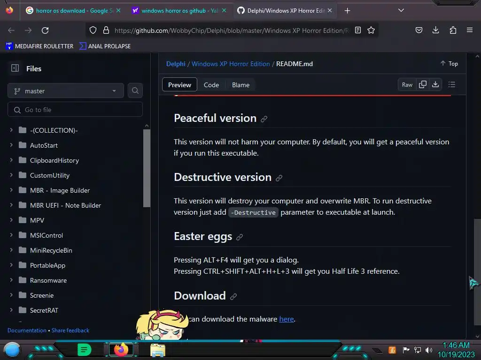This screenshot has height=360, width=481.
Task: Select the Delphi/Windows XP Horror Edition tab
Action: pos(285,11)
